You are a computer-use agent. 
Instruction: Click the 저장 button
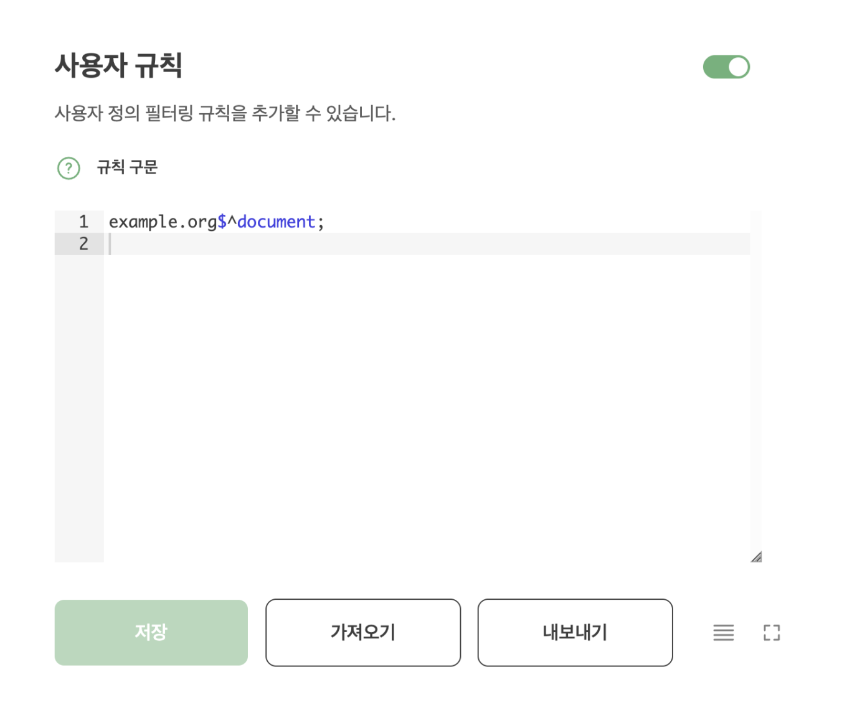point(151,632)
